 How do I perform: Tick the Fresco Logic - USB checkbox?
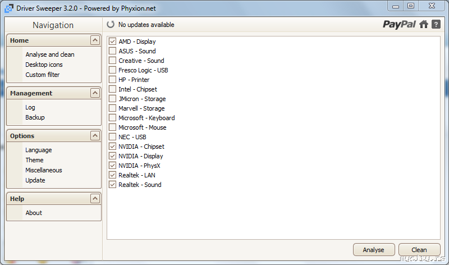[x=113, y=70]
